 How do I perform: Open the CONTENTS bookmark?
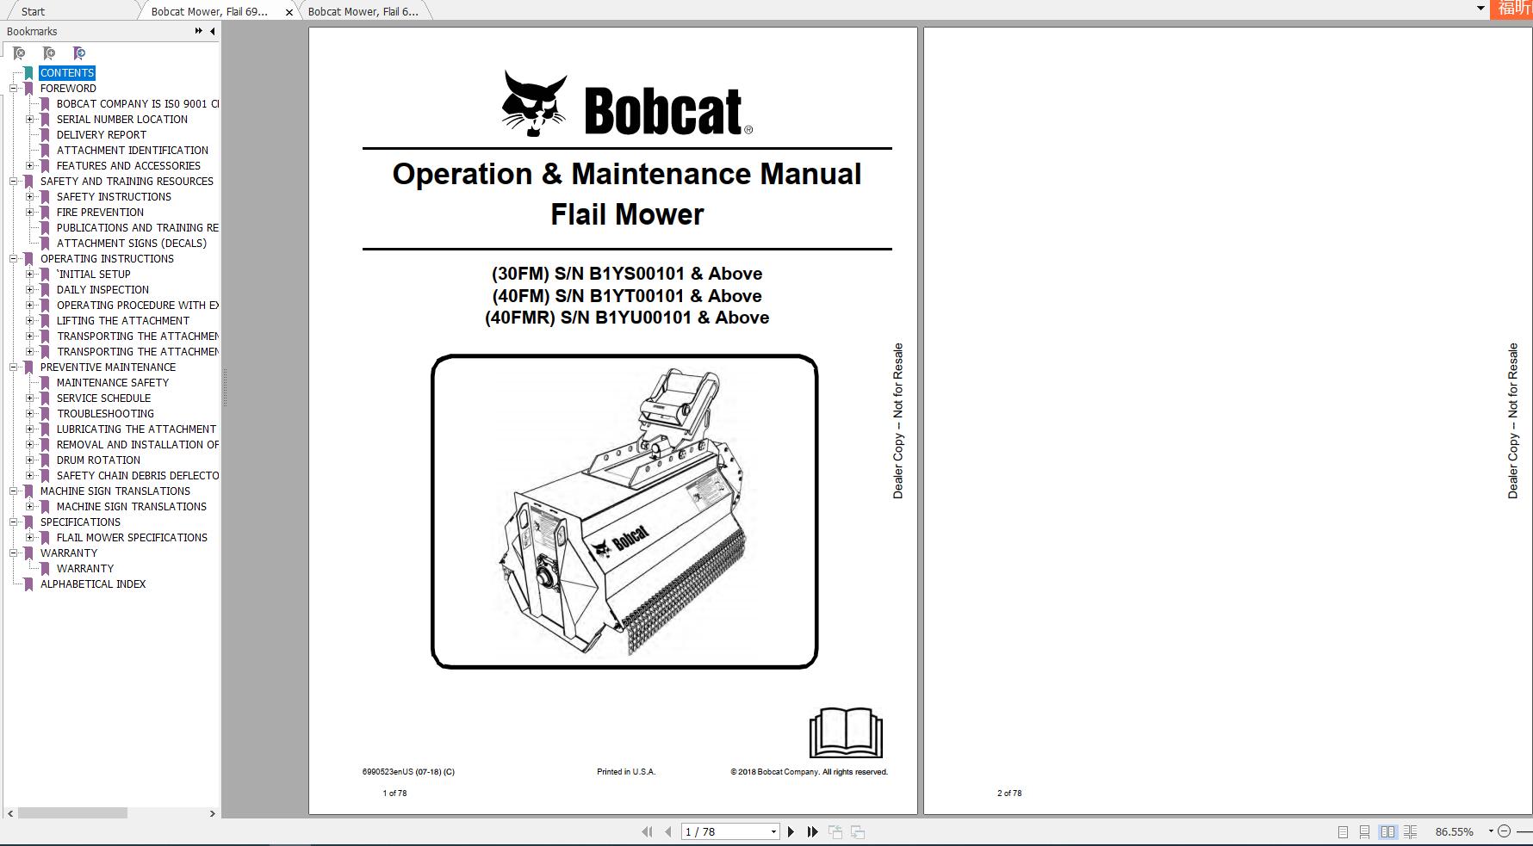pyautogui.click(x=67, y=72)
